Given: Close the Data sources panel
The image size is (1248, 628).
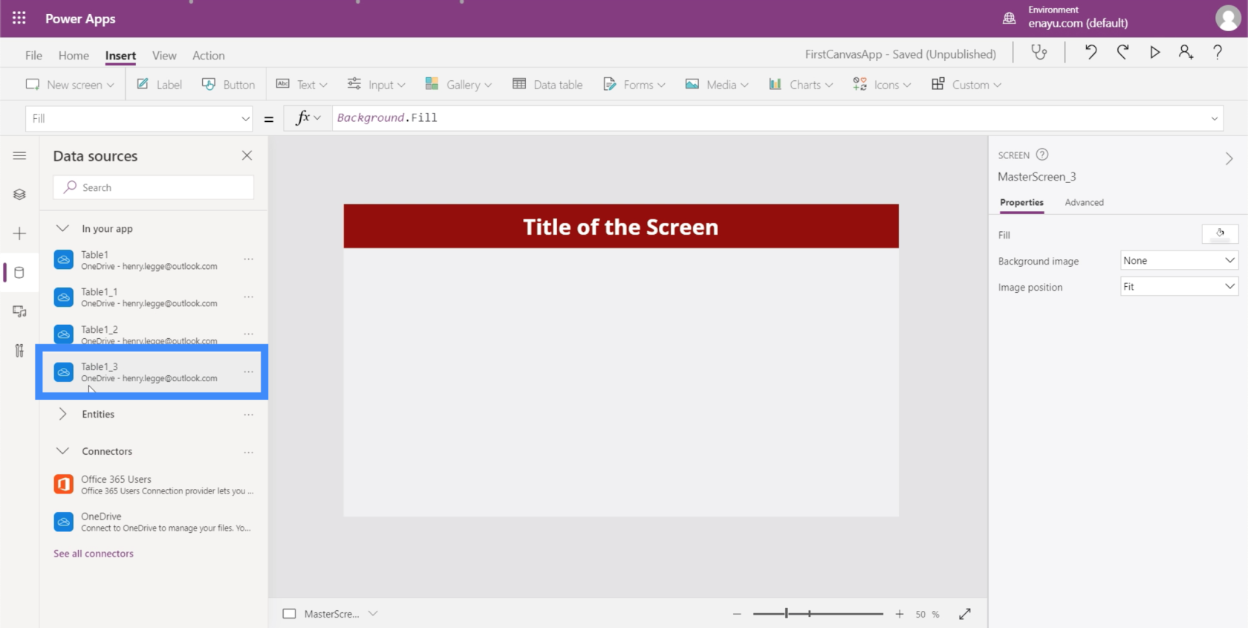Looking at the screenshot, I should coord(247,155).
